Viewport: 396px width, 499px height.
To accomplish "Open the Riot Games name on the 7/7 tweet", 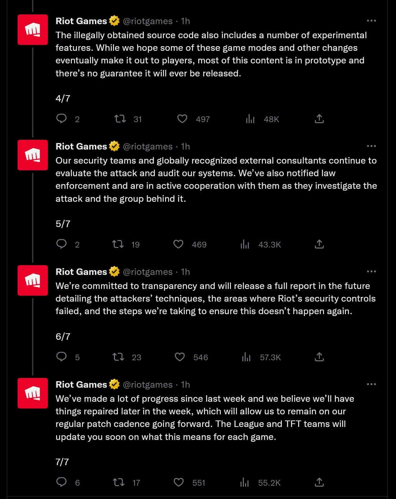I will tap(81, 384).
